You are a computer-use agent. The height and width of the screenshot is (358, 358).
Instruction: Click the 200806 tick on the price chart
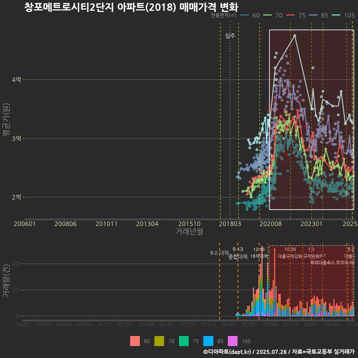[66, 223]
